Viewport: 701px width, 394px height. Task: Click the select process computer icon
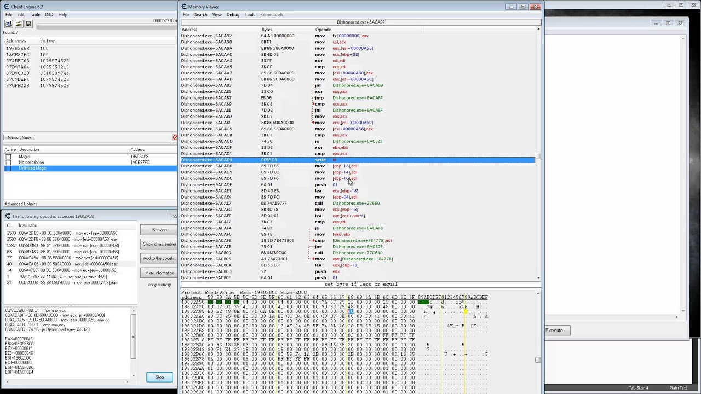pos(8,24)
